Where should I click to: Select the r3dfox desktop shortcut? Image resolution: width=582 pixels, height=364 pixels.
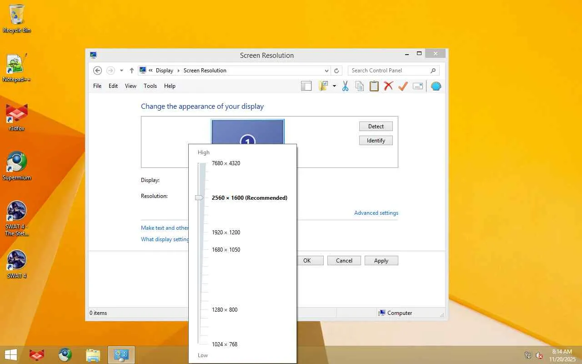tap(17, 117)
